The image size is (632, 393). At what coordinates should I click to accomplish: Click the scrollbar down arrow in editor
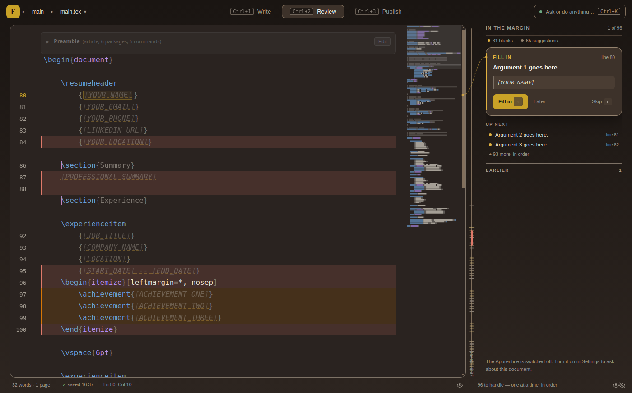tap(463, 375)
